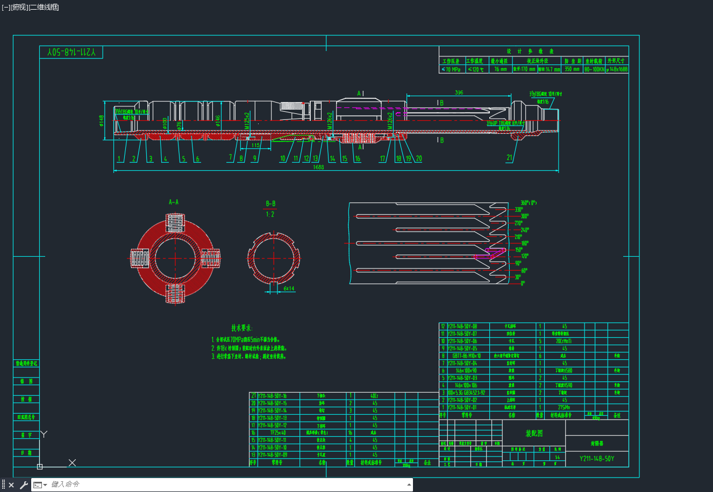Select the 1:2 scale label
This screenshot has width=713, height=492.
pos(270,214)
